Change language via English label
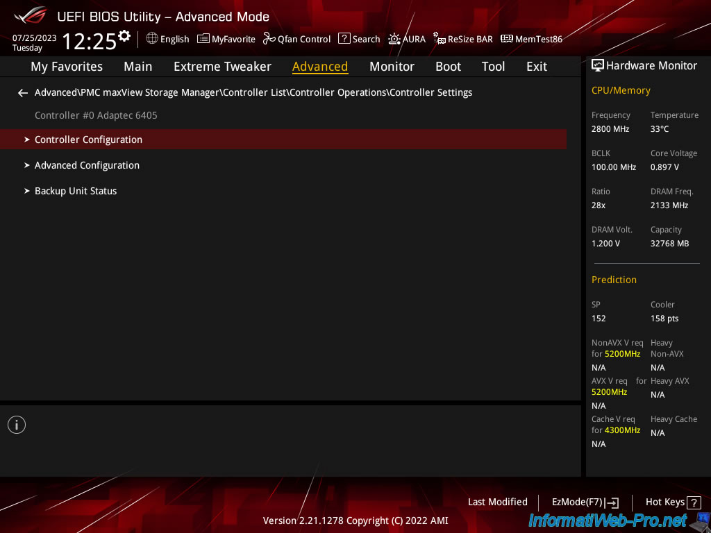Screen dimensions: 711x533 pos(174,40)
